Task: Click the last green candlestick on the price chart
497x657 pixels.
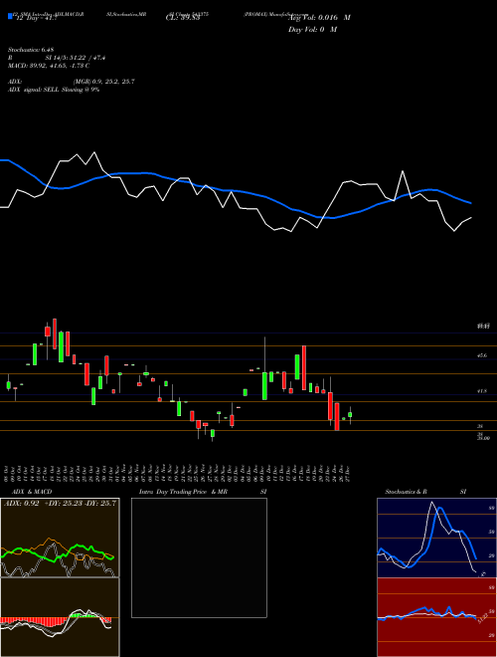Action: point(350,415)
